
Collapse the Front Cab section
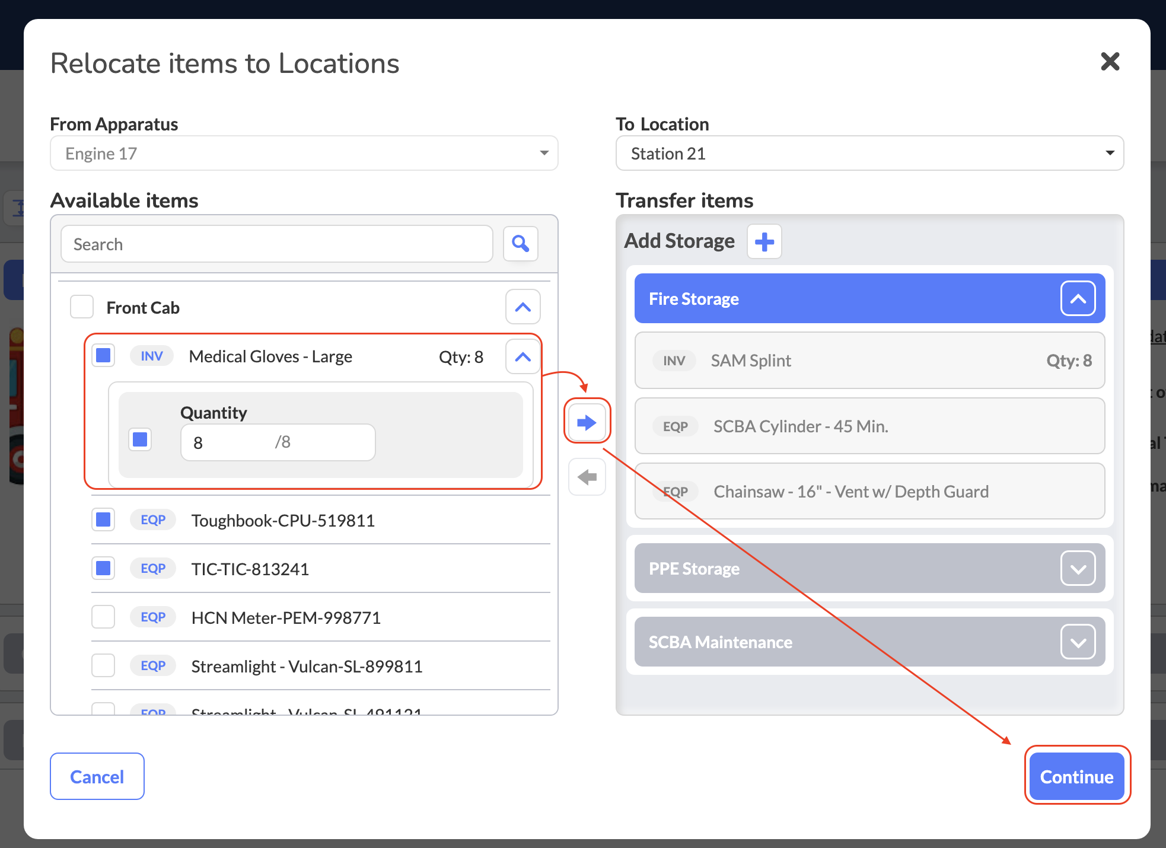[x=523, y=307]
